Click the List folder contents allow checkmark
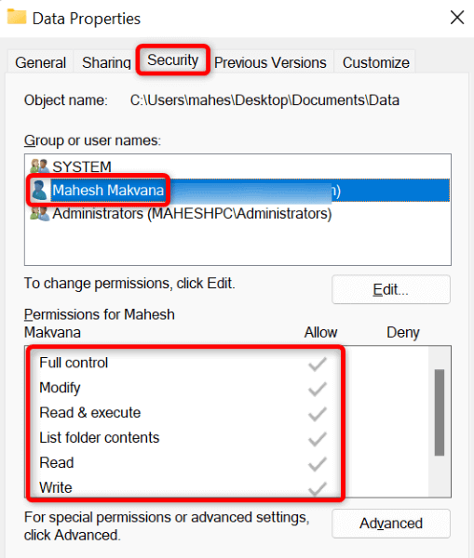This screenshot has width=474, height=558. tap(318, 439)
